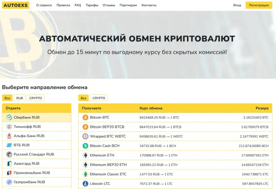Viewport: 276px width, 189px height.
Task: Open the О сервисе page
Action: coord(44,5)
